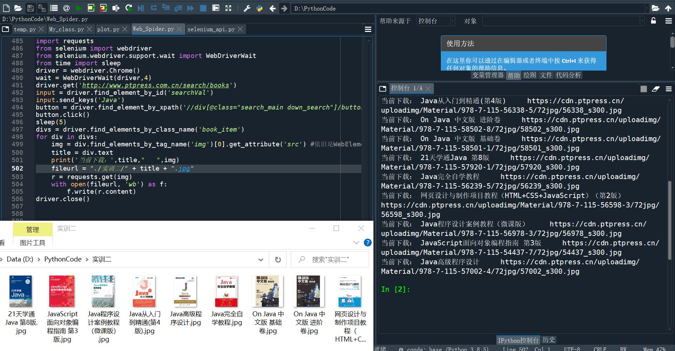Click the @ symbol finder icon

(66, 8)
